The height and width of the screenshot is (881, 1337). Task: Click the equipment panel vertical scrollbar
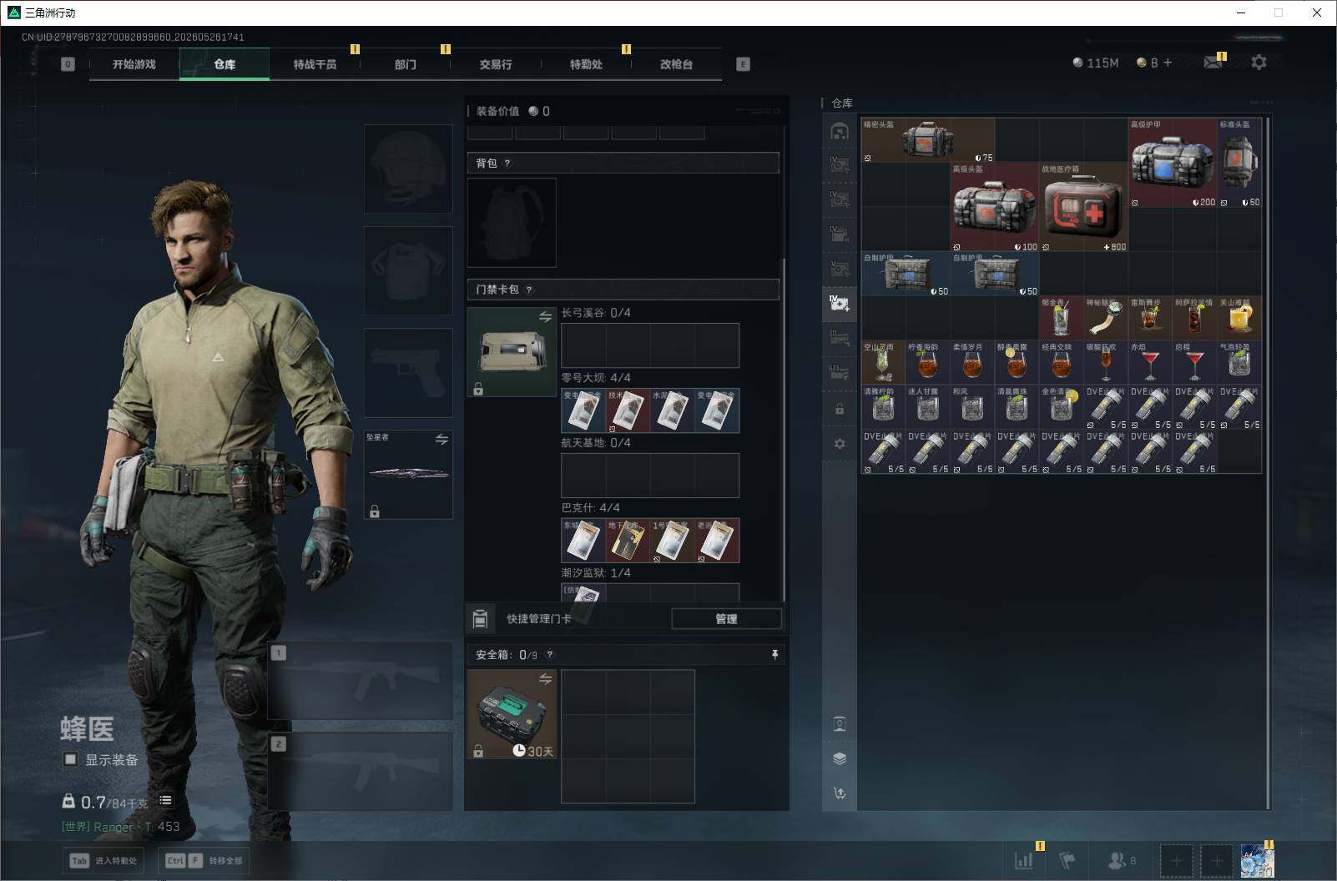pyautogui.click(x=783, y=430)
